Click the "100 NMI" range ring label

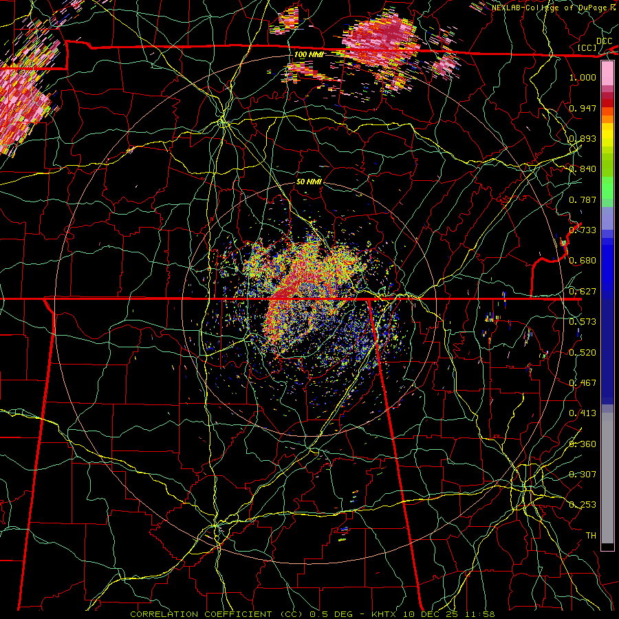309,54
